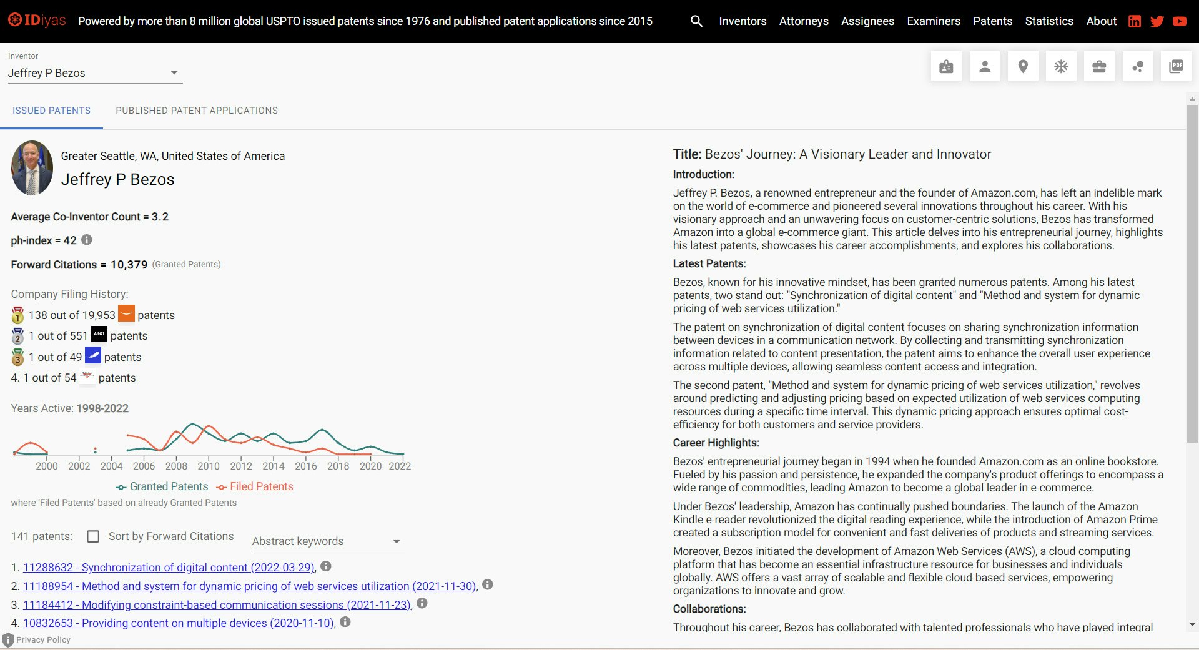1199x650 pixels.
Task: Click the 'Latest Patents:' heading
Action: click(x=709, y=263)
